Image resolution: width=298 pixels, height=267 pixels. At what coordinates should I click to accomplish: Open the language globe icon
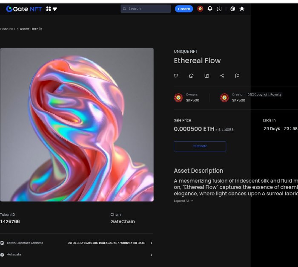click(x=232, y=9)
